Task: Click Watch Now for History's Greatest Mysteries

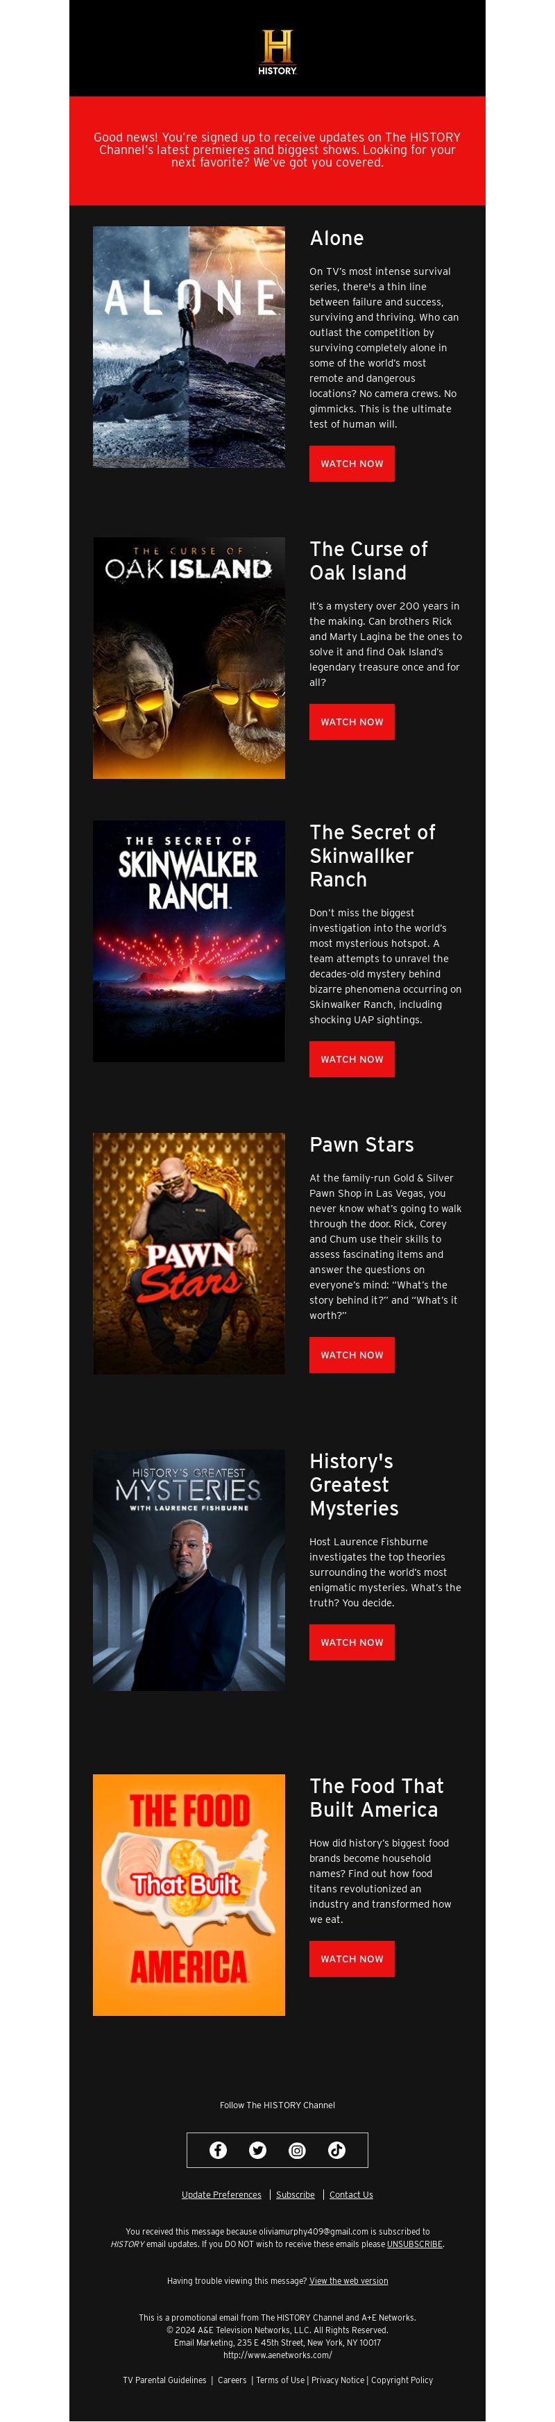Action: coord(351,1642)
